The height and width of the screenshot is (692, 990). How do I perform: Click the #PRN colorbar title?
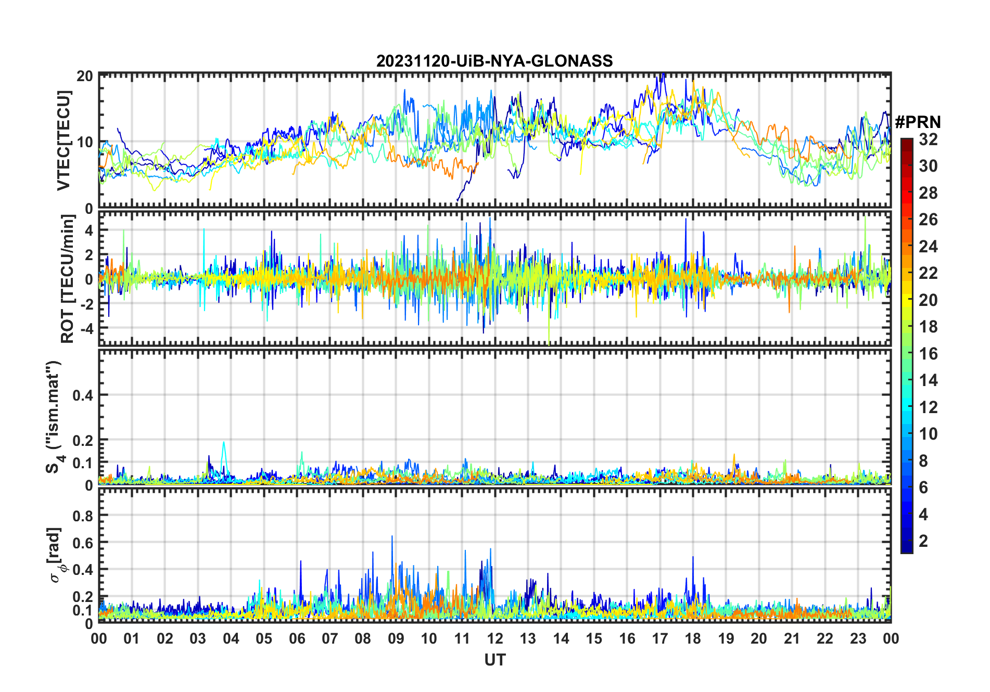(918, 122)
